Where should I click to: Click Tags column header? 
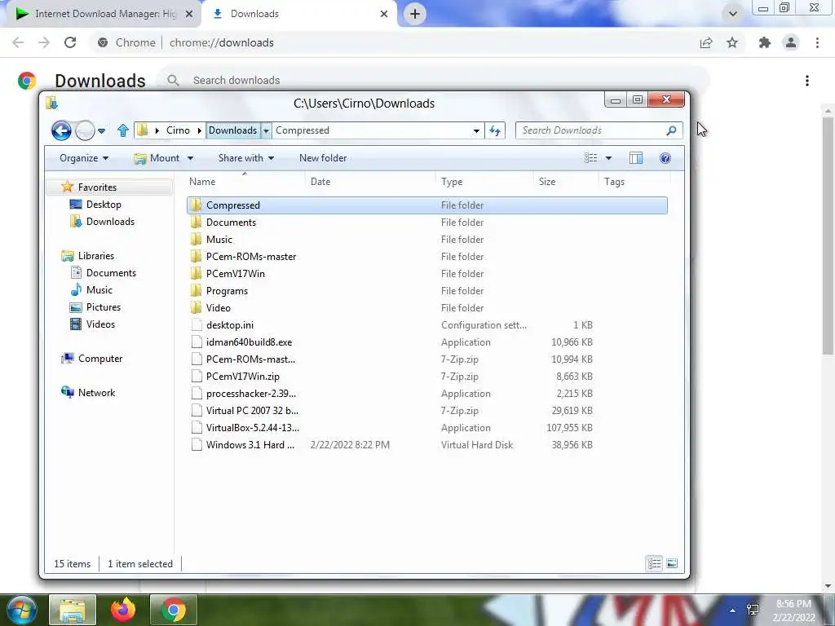[634, 182]
